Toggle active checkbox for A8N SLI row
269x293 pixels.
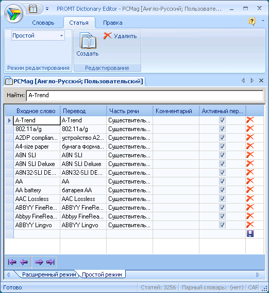[x=222, y=155]
